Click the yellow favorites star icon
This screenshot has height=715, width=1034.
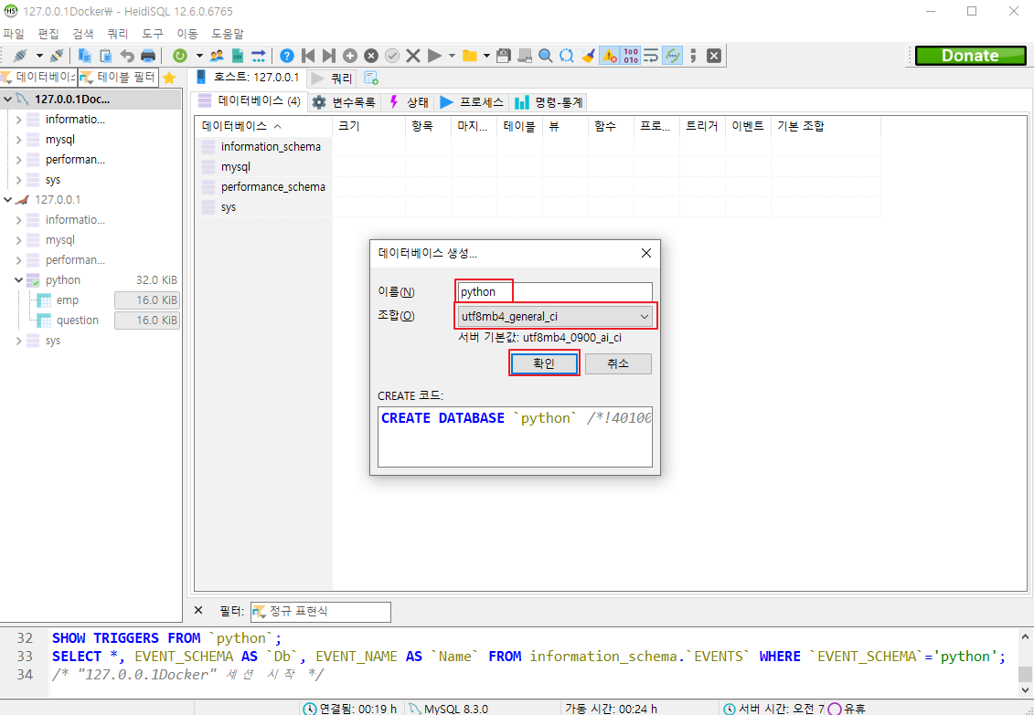tap(169, 78)
